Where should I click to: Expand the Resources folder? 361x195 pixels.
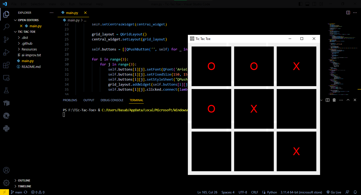(x=29, y=49)
